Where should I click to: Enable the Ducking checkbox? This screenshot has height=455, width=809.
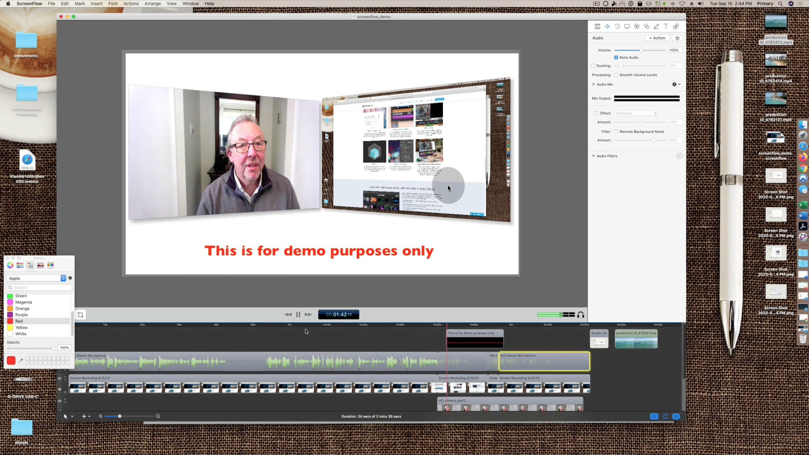[x=593, y=66]
